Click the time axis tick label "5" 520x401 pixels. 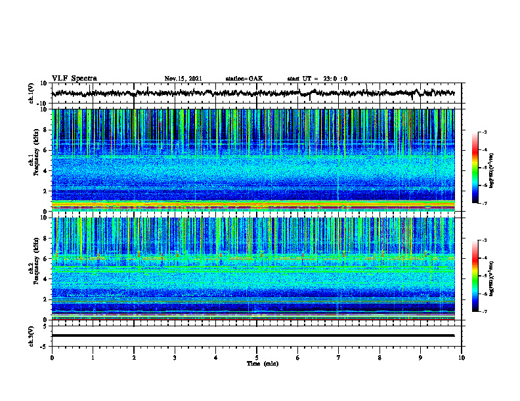(x=257, y=358)
